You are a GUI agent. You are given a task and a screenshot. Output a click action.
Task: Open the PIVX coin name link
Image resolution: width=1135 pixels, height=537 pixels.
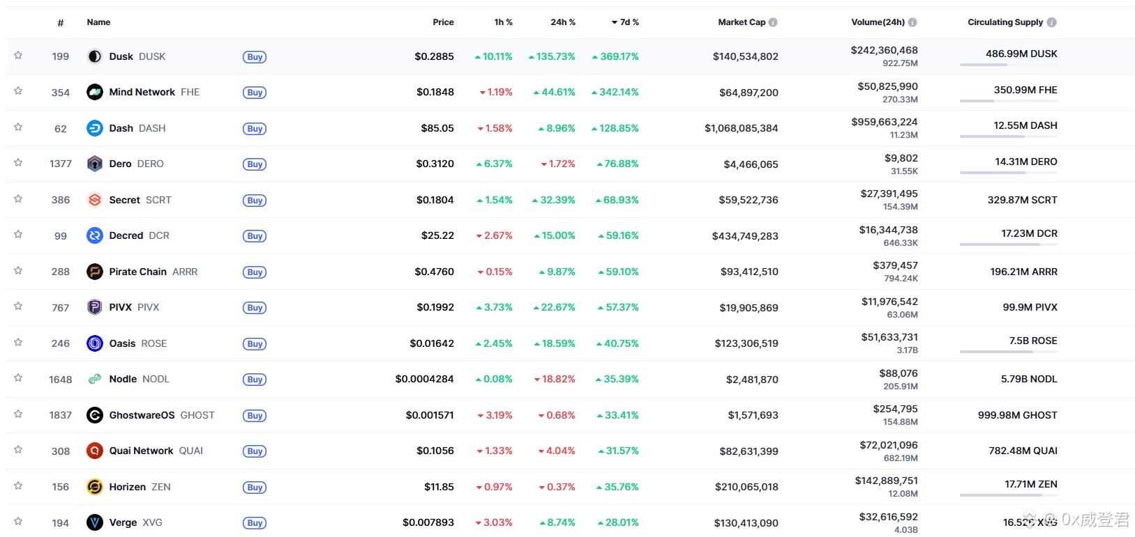click(x=120, y=307)
